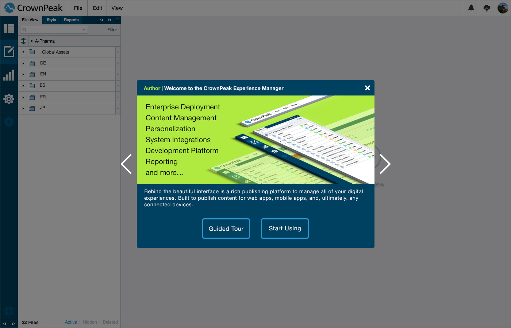Click the help lifebuoy icon in sidebar
This screenshot has width=511, height=328.
9,311
